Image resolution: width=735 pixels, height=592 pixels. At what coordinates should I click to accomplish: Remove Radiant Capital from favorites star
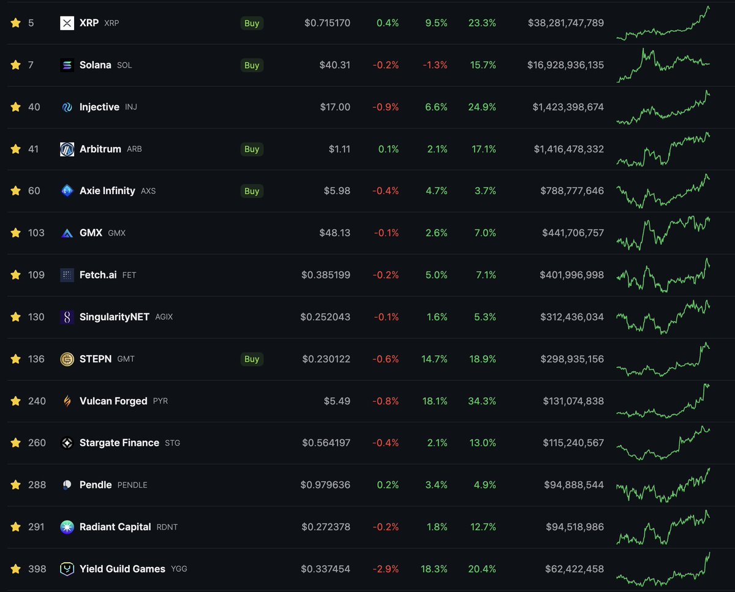pos(15,527)
